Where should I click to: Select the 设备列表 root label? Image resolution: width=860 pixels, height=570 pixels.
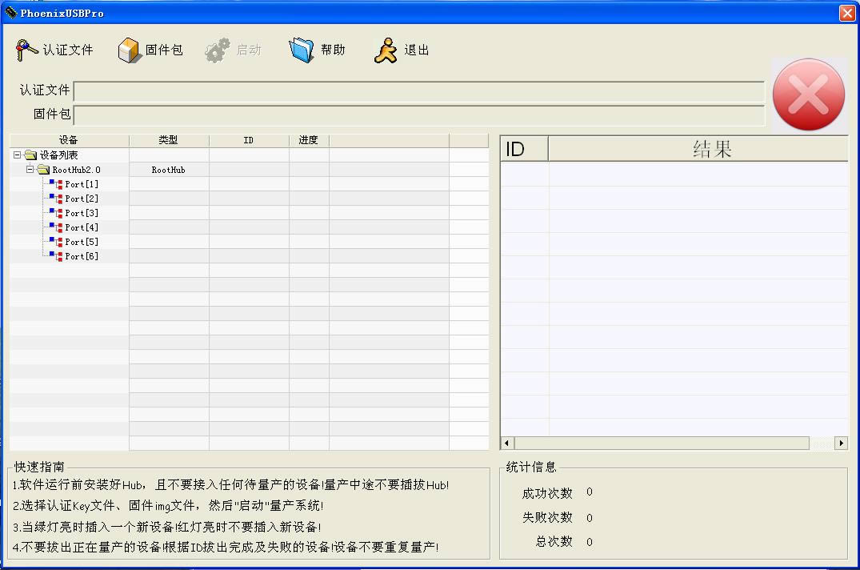[58, 155]
